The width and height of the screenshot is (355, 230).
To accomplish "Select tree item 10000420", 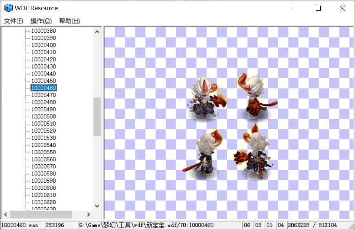I will pyautogui.click(x=44, y=59).
